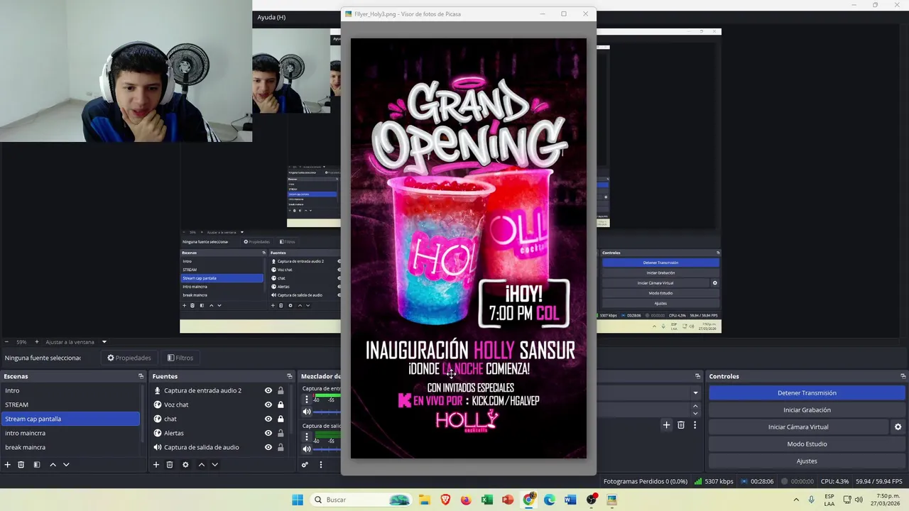The height and width of the screenshot is (511, 909).
Task: Delete the selected scene with trash icon
Action: click(21, 465)
